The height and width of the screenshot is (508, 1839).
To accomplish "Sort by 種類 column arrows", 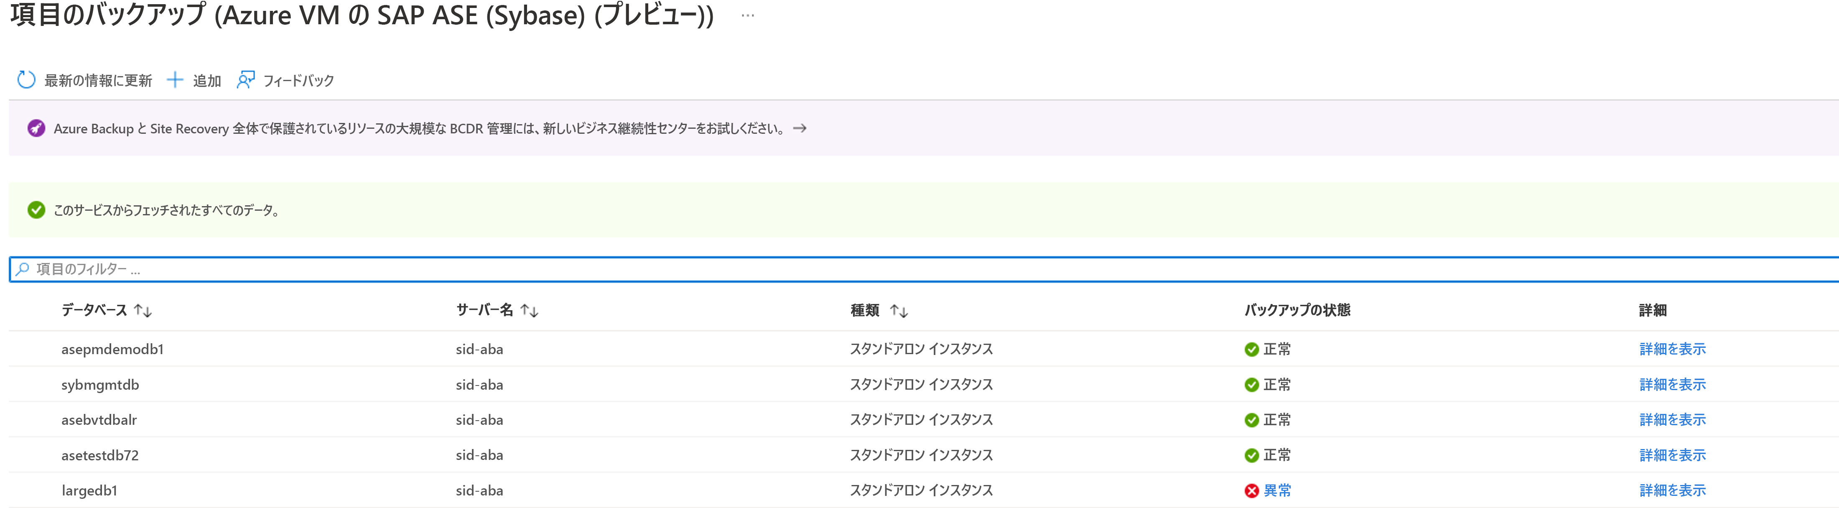I will click(899, 311).
